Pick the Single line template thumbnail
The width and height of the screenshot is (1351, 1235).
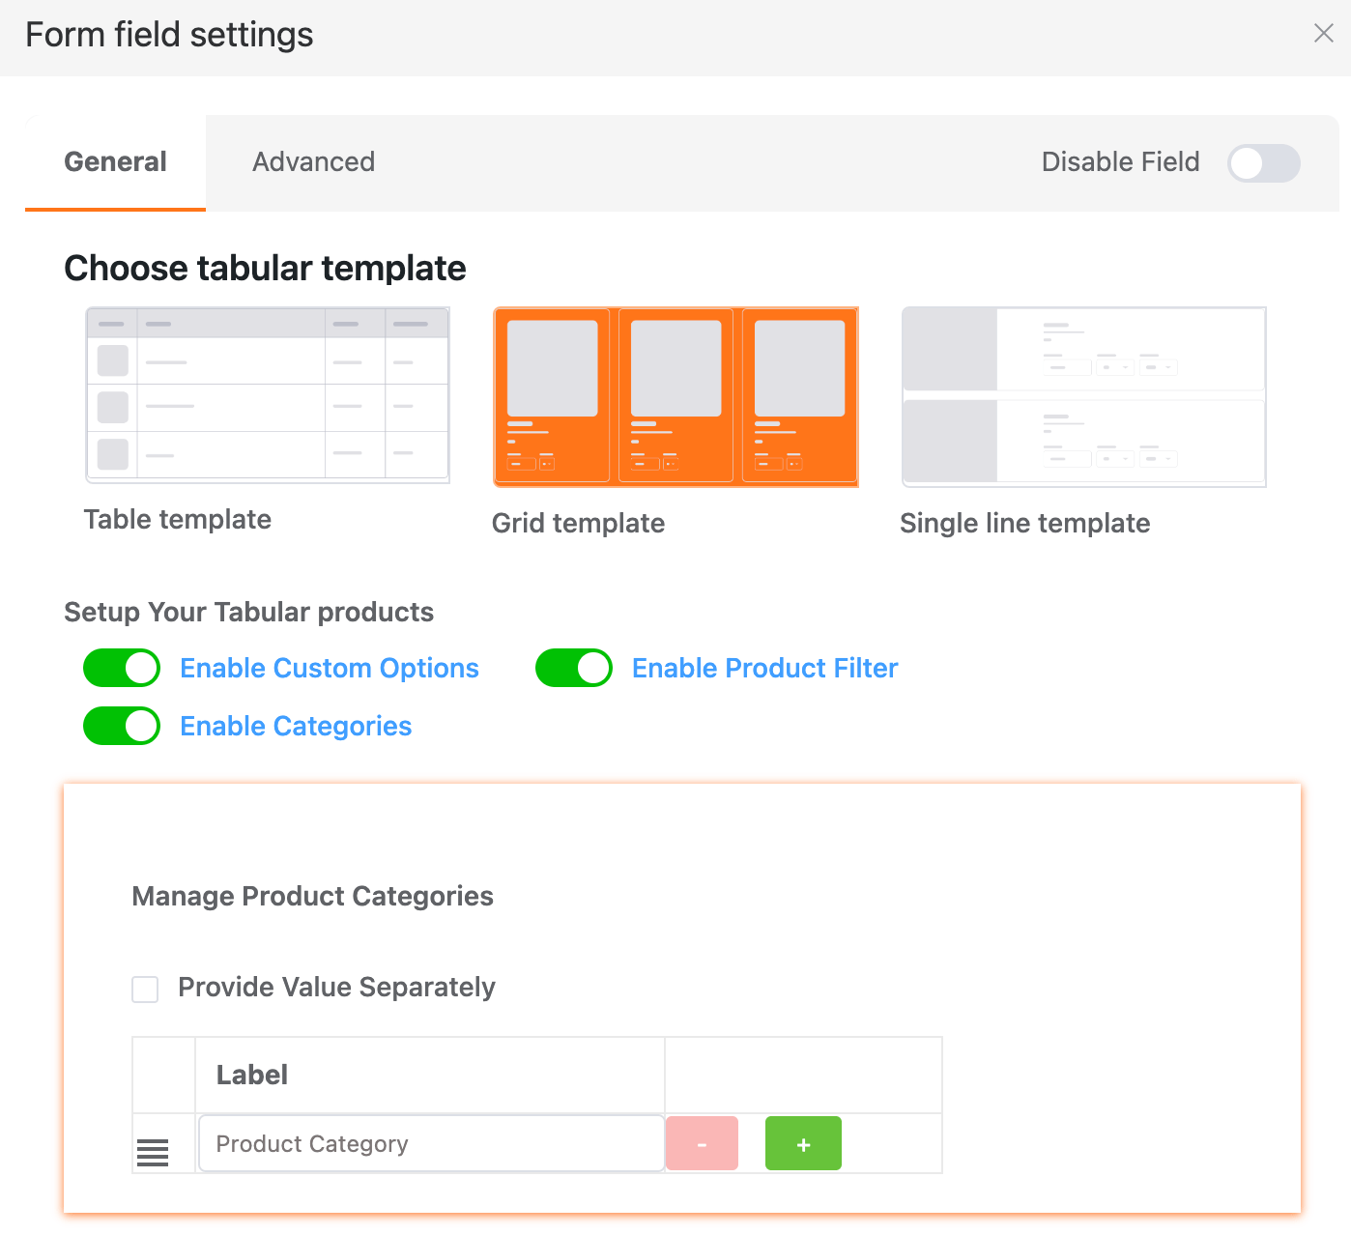pos(1083,397)
